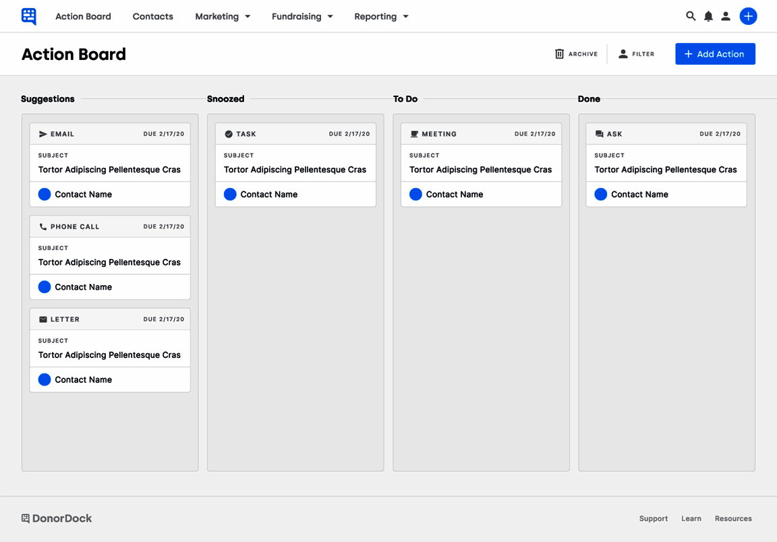Expand the Marketing dropdown menu
The width and height of the screenshot is (777, 542).
click(x=223, y=16)
